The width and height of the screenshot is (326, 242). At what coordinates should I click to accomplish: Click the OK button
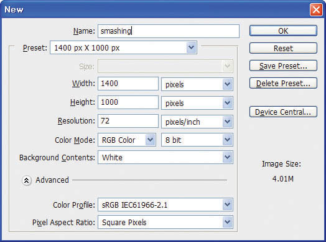pos(283,31)
